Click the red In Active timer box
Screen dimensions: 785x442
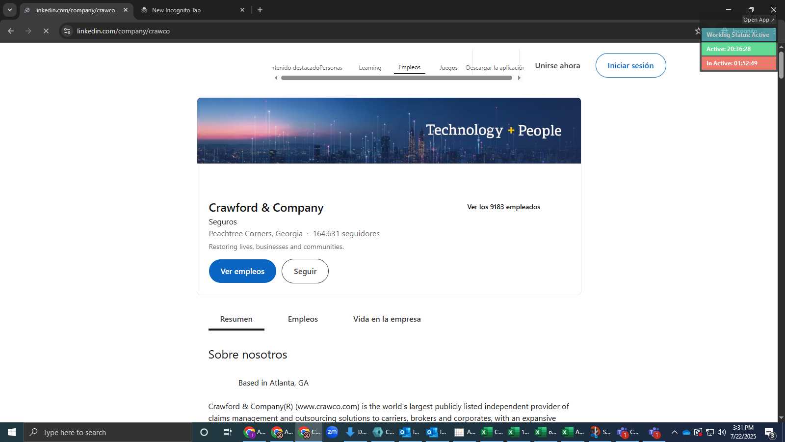click(738, 63)
